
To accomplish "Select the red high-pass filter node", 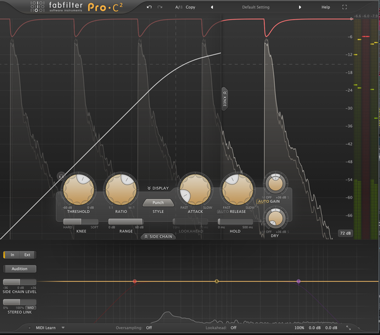I will pos(135,281).
